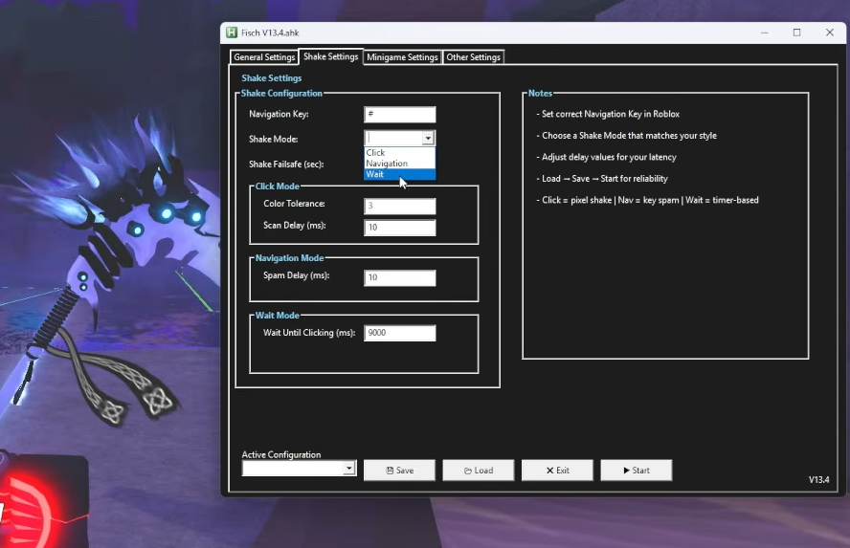Click the Fisch V13.4.ahk title icon
Screen dimensions: 850x548
(x=232, y=33)
